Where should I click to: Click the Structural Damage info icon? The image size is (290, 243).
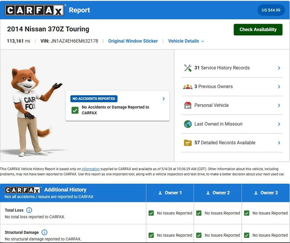tap(44, 232)
